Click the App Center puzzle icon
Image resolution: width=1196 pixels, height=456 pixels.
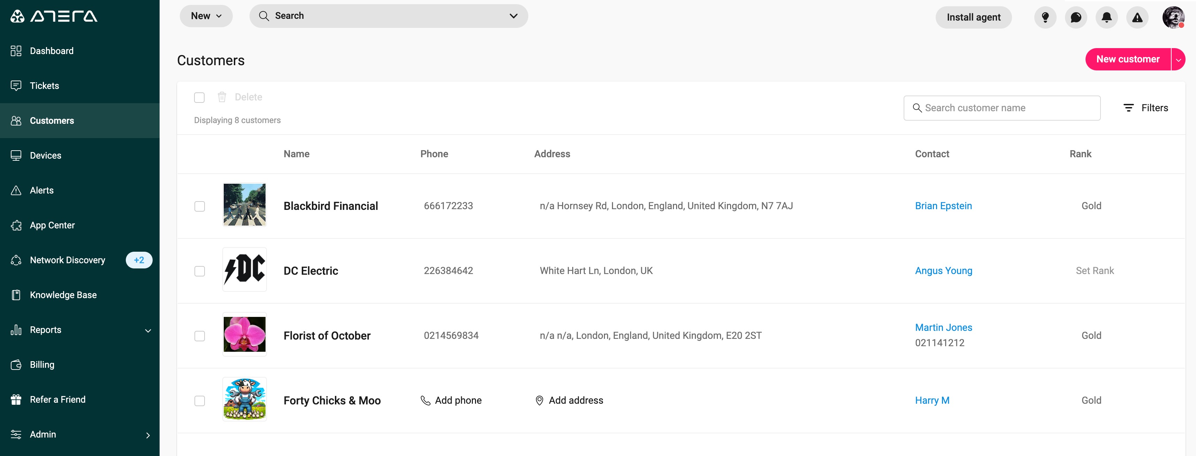click(x=16, y=225)
